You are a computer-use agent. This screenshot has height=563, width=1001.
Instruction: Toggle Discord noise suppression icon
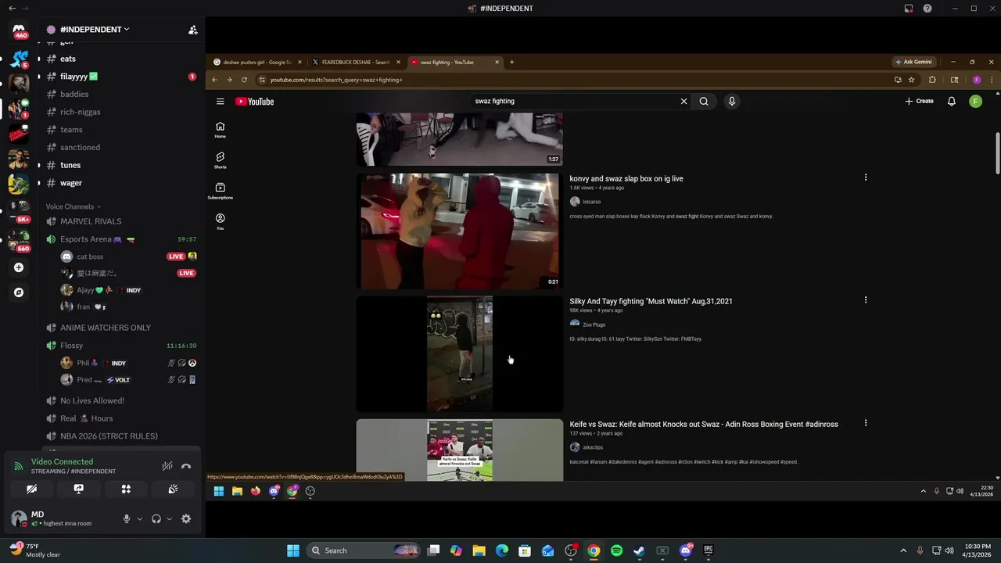pos(167,466)
